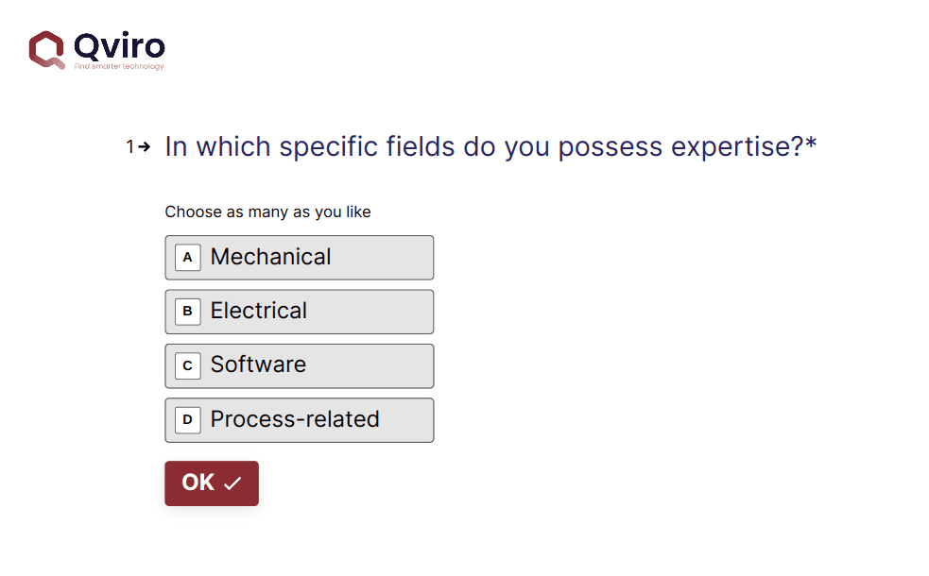Screen dimensions: 929x576
Task: Click the B key badge icon
Action: click(x=187, y=311)
